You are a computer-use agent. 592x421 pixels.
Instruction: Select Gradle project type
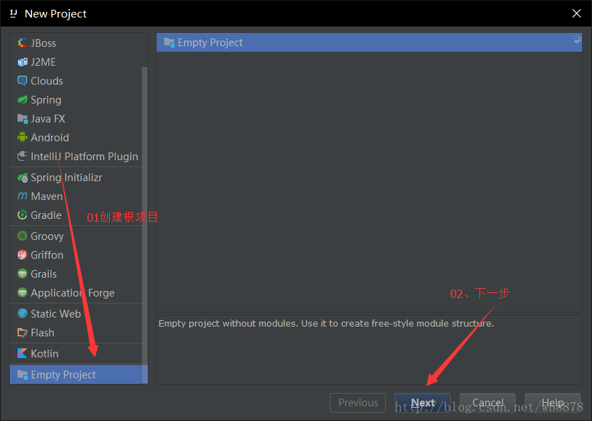[76, 215]
